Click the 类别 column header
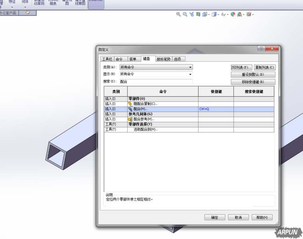The height and width of the screenshot is (239, 303). tap(116, 91)
